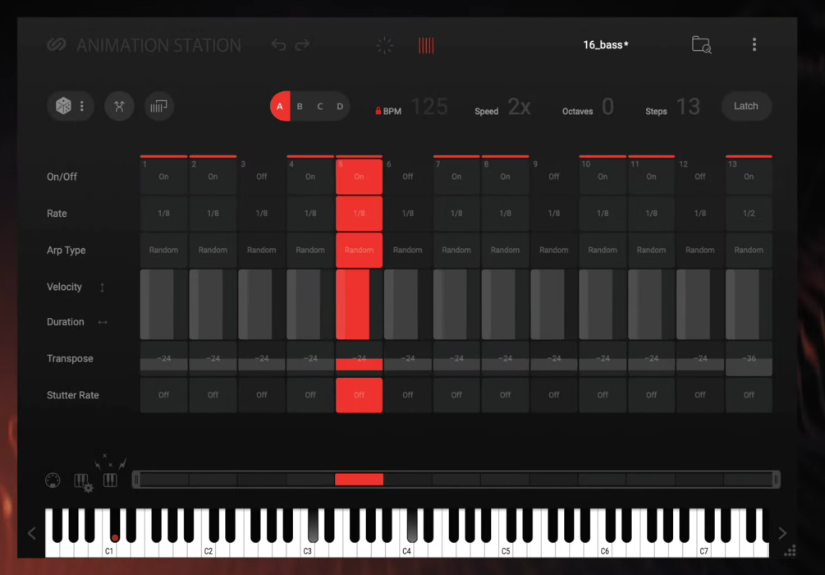Open the step sequencer piano-roll icon
825x575 pixels.
[x=159, y=106]
